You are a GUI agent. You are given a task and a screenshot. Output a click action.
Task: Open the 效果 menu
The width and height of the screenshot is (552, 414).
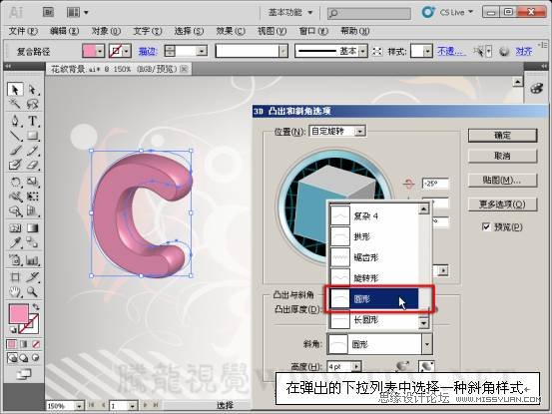[231, 31]
